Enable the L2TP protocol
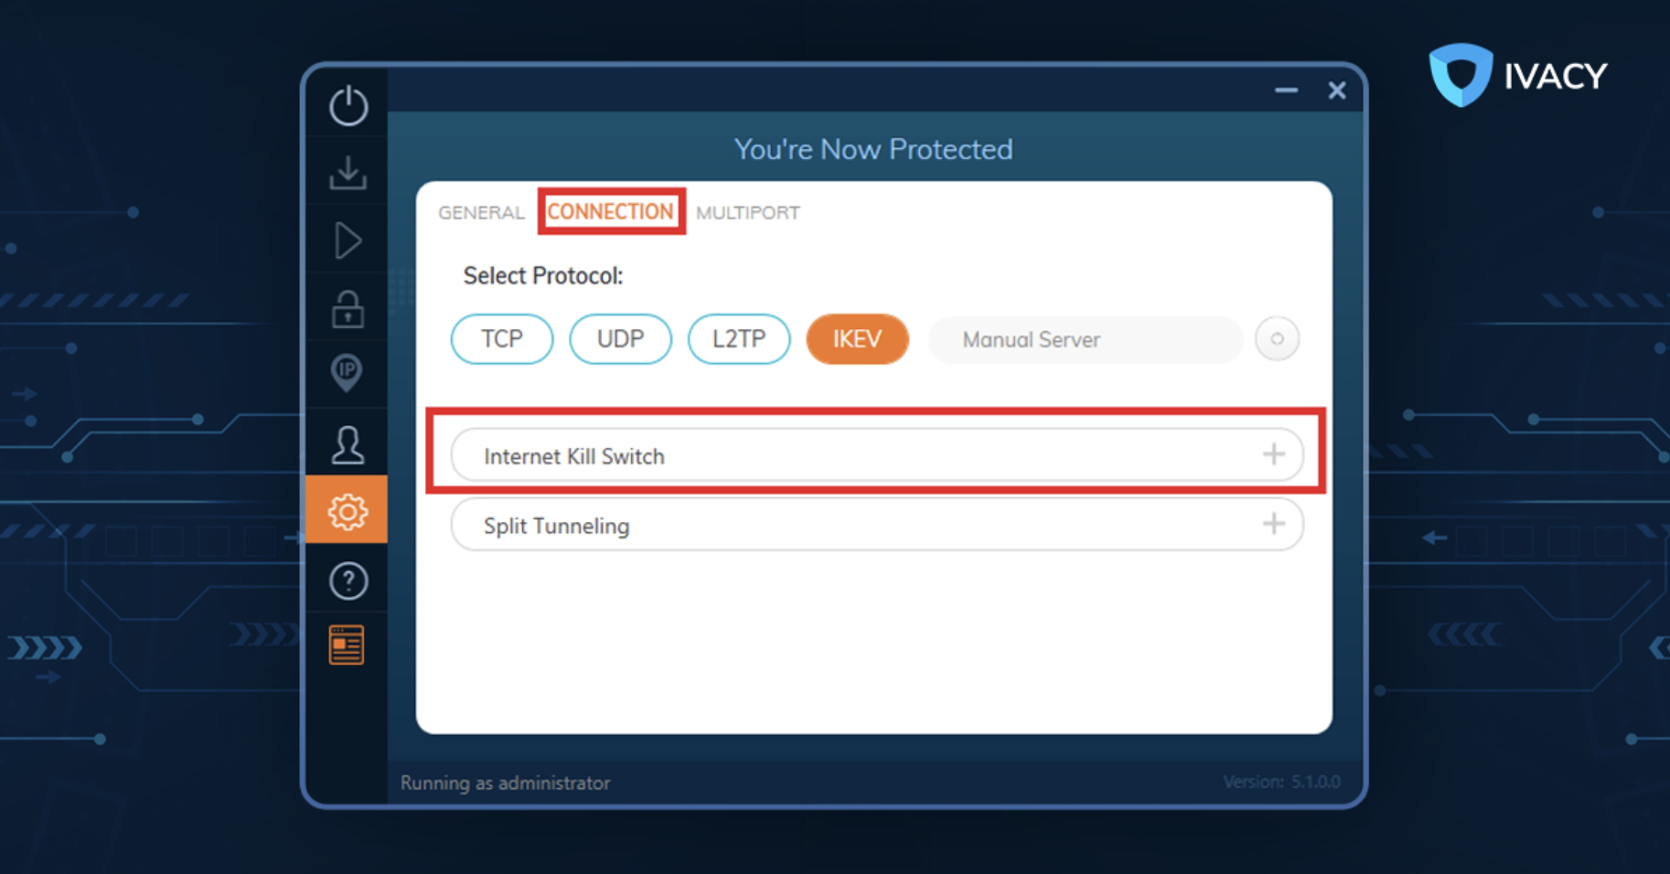This screenshot has height=874, width=1670. coord(739,339)
